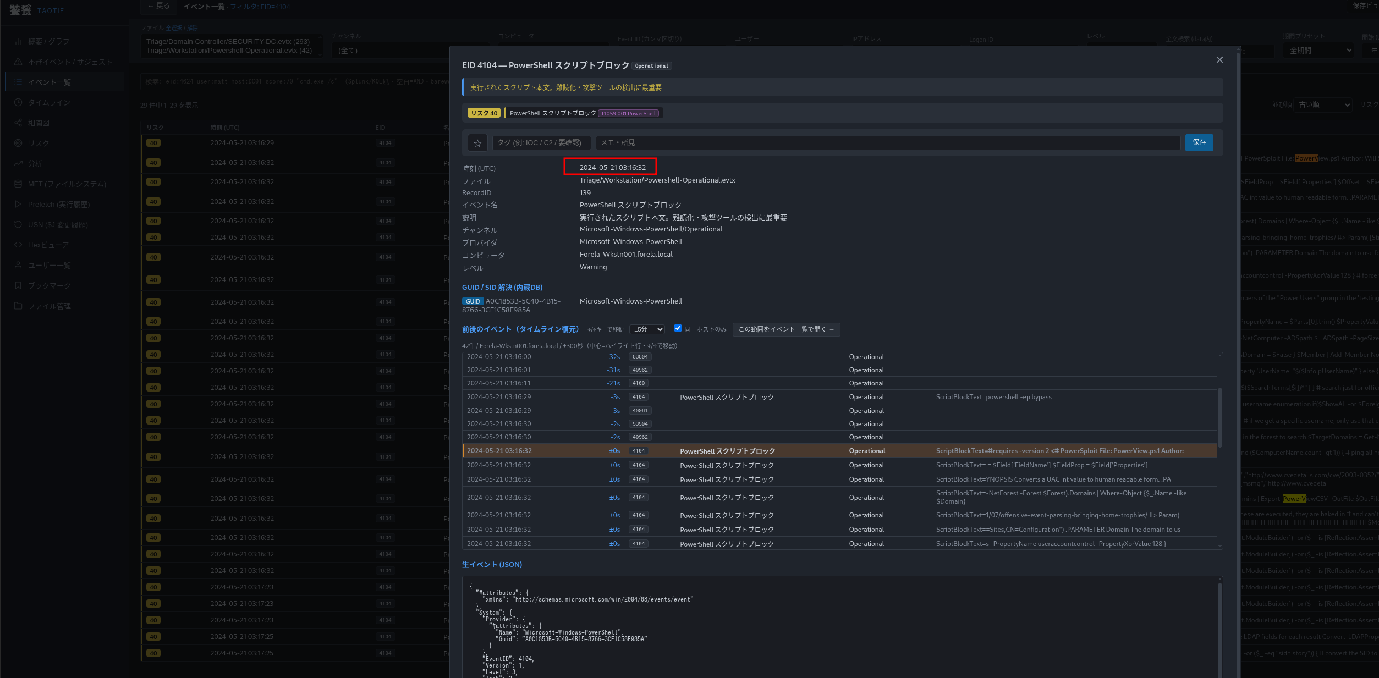This screenshot has height=678, width=1379.
Task: Focus the background search query box
Action: click(x=294, y=81)
